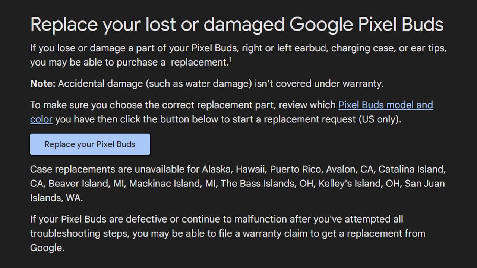Click "Puerto Rico" in the unavailable regions list
477x268 pixels.
295,169
